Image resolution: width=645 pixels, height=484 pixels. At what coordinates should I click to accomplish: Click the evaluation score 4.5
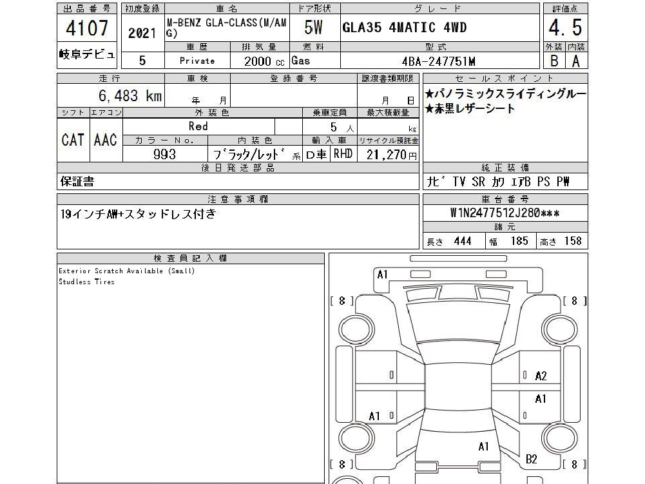point(565,28)
